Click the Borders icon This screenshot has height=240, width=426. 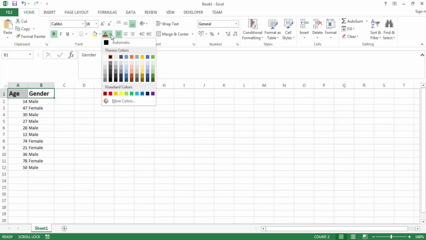coord(81,34)
